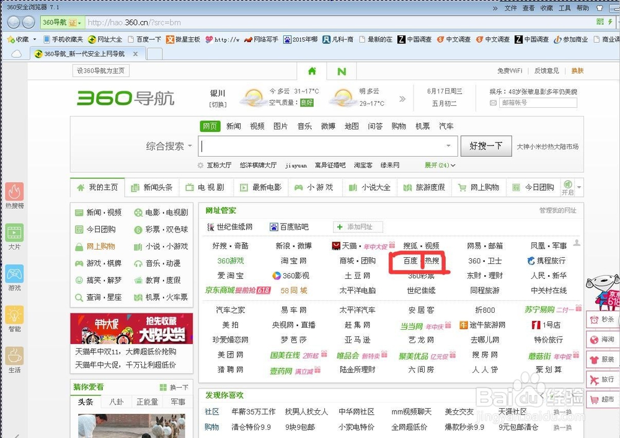Click the 免费WiFi link
This screenshot has width=620, height=438.
point(510,71)
